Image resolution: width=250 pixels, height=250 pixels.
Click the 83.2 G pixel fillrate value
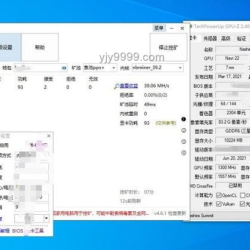coord(232,122)
